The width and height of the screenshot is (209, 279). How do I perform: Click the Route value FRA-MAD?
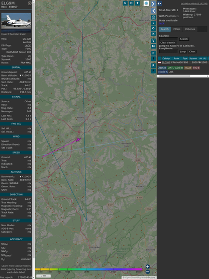[x=26, y=62]
